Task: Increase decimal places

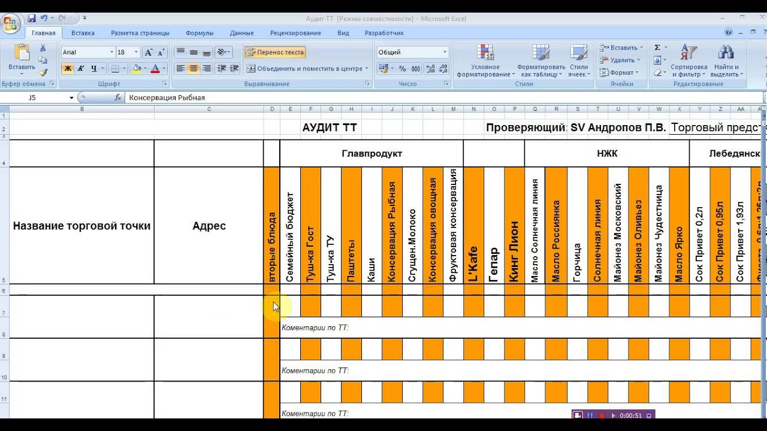Action: 430,68
